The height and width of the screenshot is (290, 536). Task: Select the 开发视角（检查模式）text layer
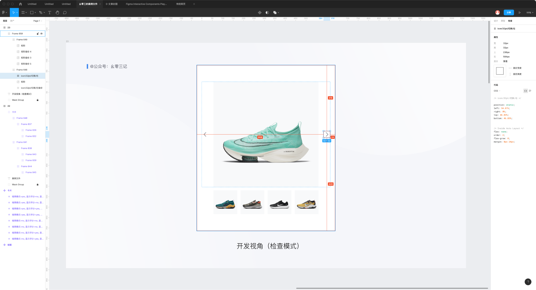23,94
